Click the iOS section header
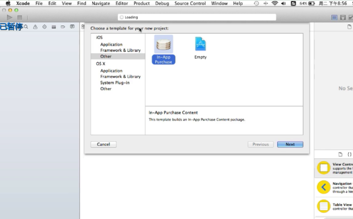This screenshot has width=353, height=219. (x=99, y=37)
